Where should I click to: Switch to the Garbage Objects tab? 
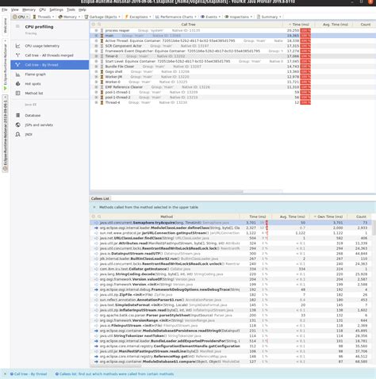click(x=102, y=17)
